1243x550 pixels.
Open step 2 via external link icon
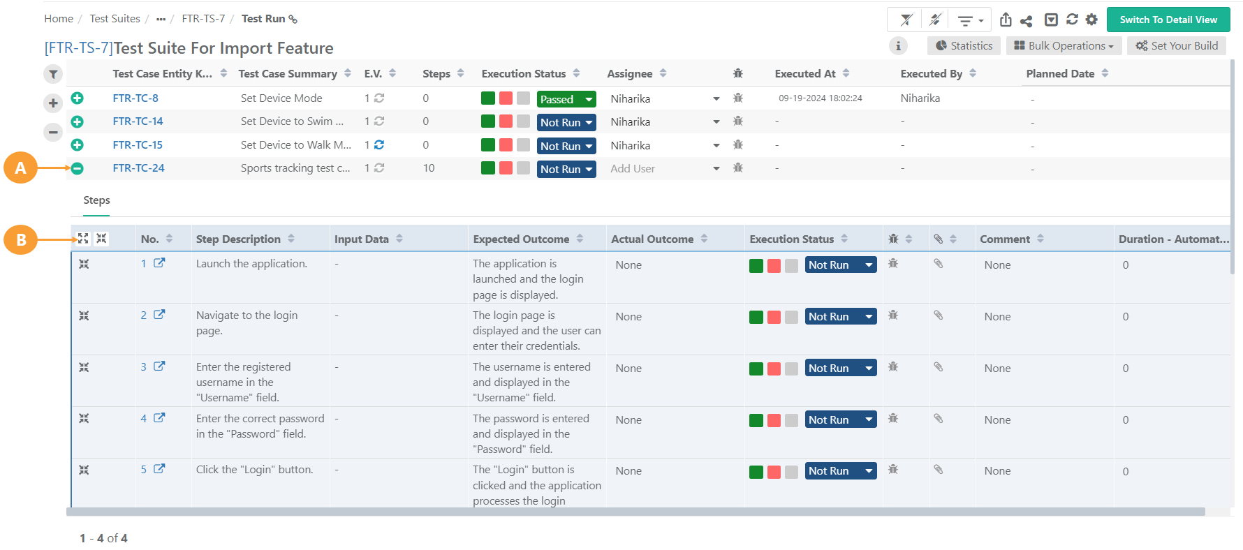(x=159, y=315)
